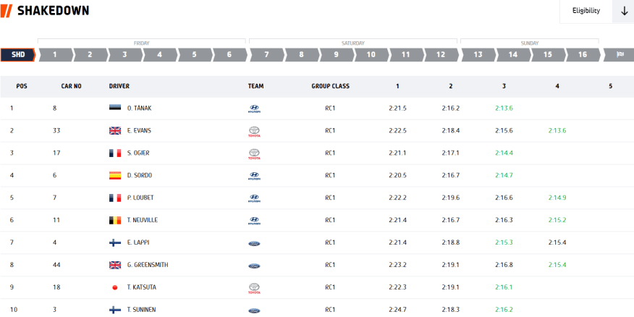Click Ford team logo in Lappi row
Viewport: 634px width, 317px height.
pyautogui.click(x=253, y=243)
